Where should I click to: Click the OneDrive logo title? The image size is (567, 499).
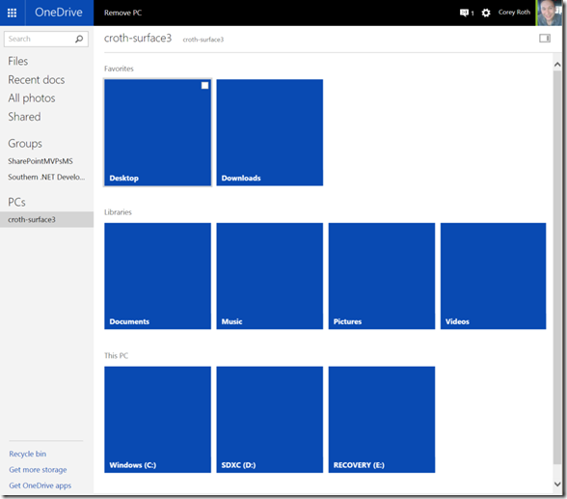pos(59,13)
